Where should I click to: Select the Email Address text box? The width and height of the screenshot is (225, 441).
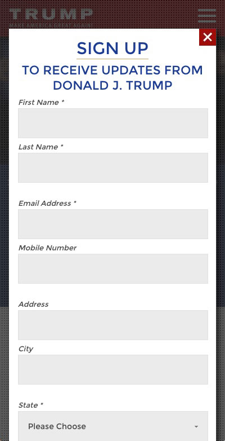pos(113,224)
